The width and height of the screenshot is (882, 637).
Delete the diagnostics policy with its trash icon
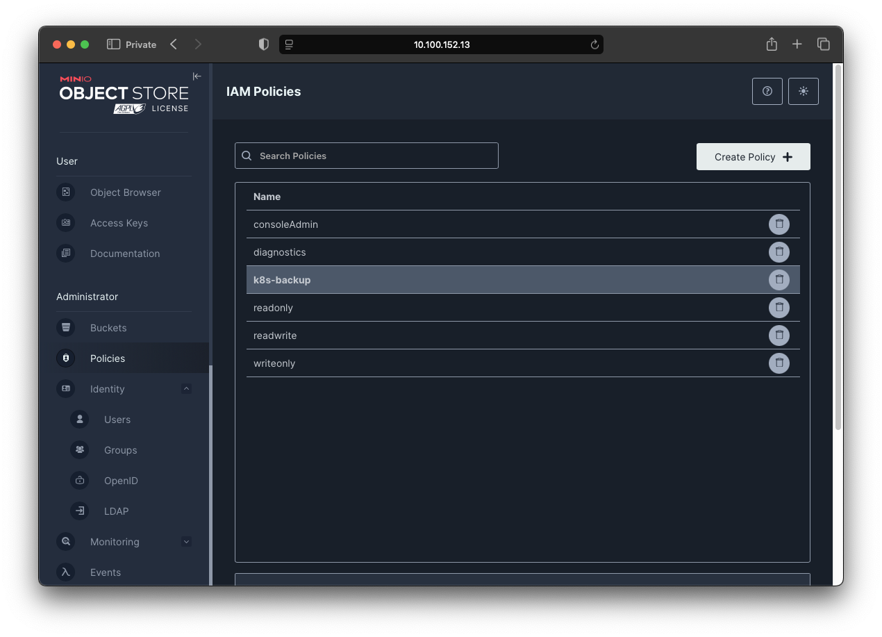coord(779,251)
